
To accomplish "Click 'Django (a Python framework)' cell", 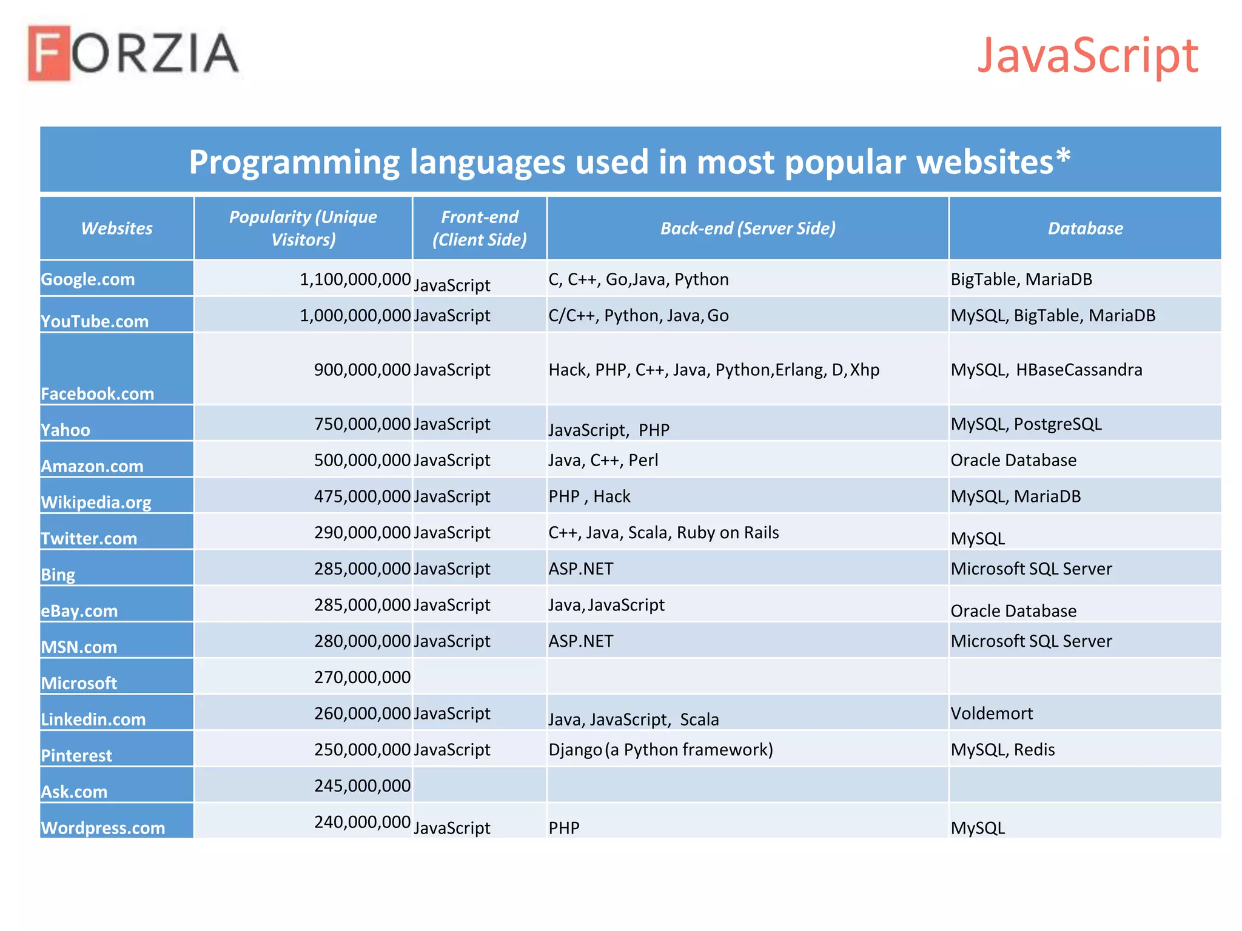I will pos(661,750).
